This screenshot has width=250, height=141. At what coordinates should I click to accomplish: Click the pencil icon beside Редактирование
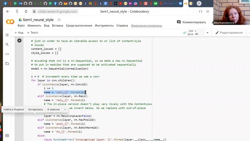pos(217,33)
